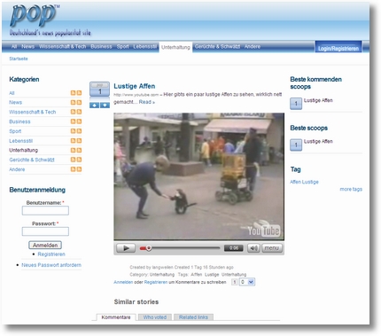
Task: Open Lustige Affen under Beste scoops
Action: [x=318, y=141]
